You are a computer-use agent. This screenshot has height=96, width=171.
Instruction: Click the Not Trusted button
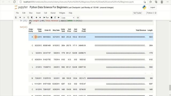(137, 13)
